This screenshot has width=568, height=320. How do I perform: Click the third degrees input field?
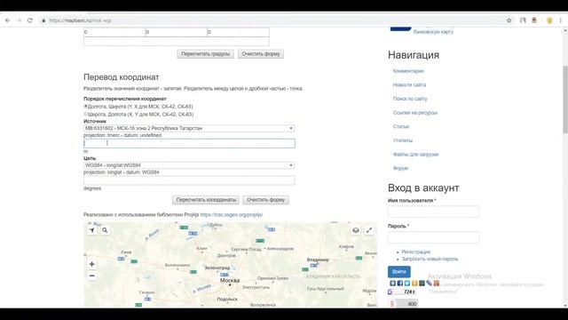(239, 32)
